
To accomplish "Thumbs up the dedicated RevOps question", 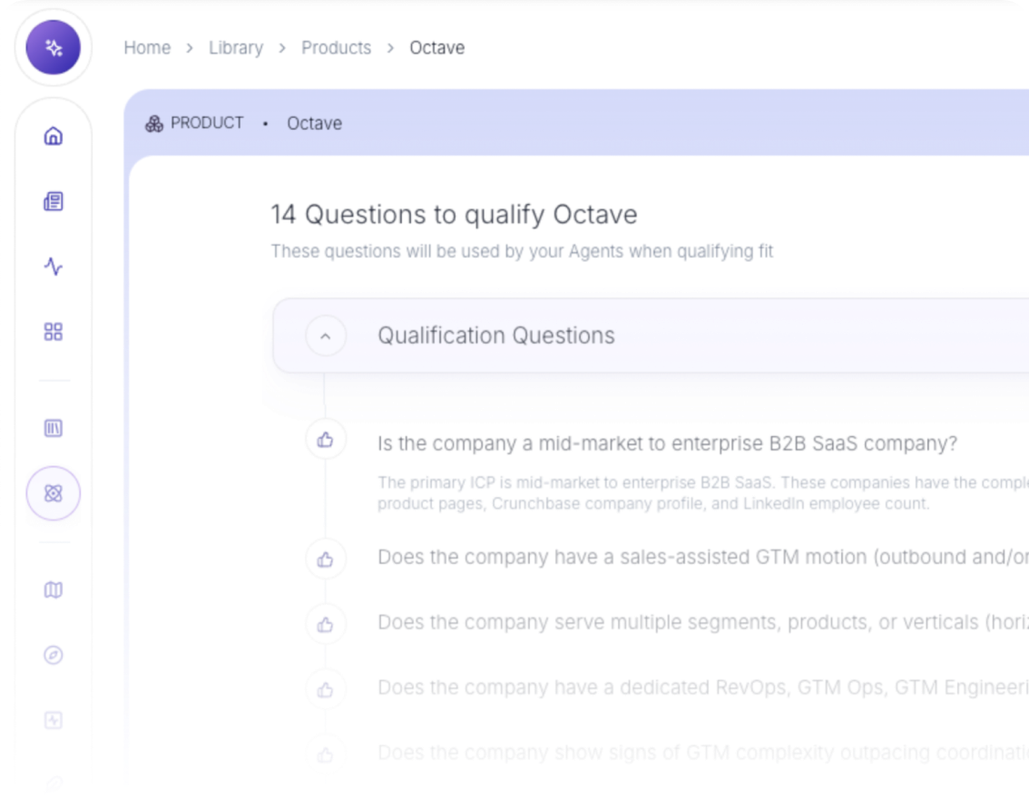I will click(x=326, y=690).
